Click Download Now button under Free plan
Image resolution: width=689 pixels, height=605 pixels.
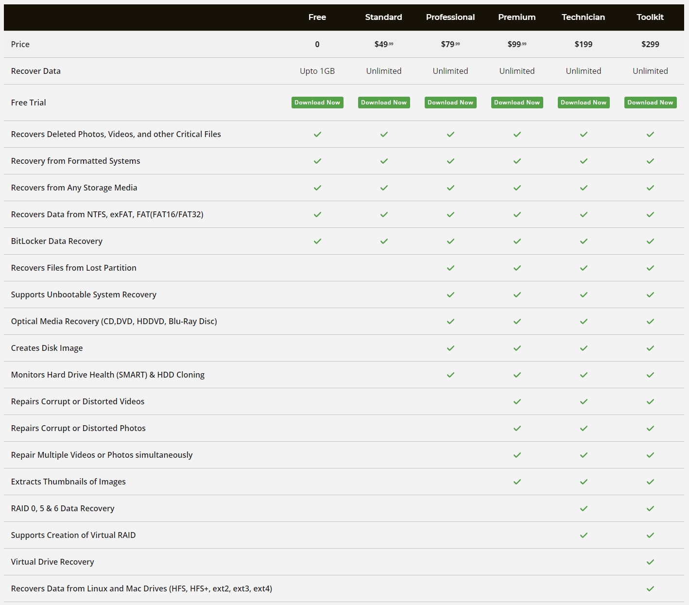[317, 103]
